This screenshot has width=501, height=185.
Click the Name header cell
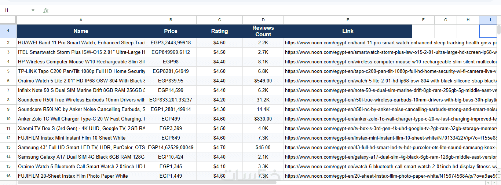[x=81, y=31]
